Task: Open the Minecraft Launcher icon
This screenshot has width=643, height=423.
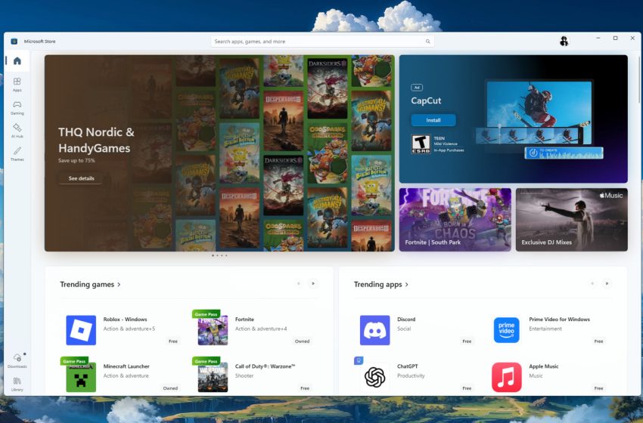Action: 81,377
